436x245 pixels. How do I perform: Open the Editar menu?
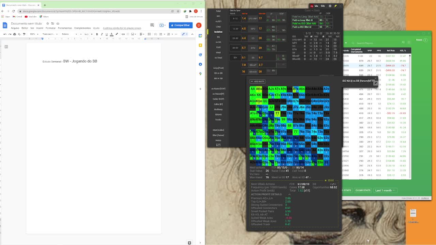pyautogui.click(x=25, y=28)
